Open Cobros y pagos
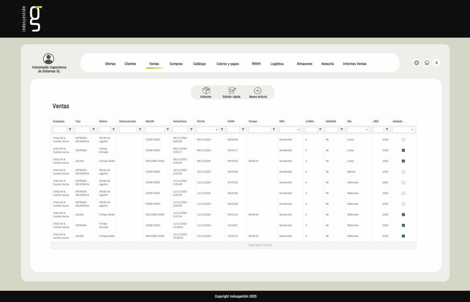Viewport: 470px width, 302px height. click(x=228, y=64)
